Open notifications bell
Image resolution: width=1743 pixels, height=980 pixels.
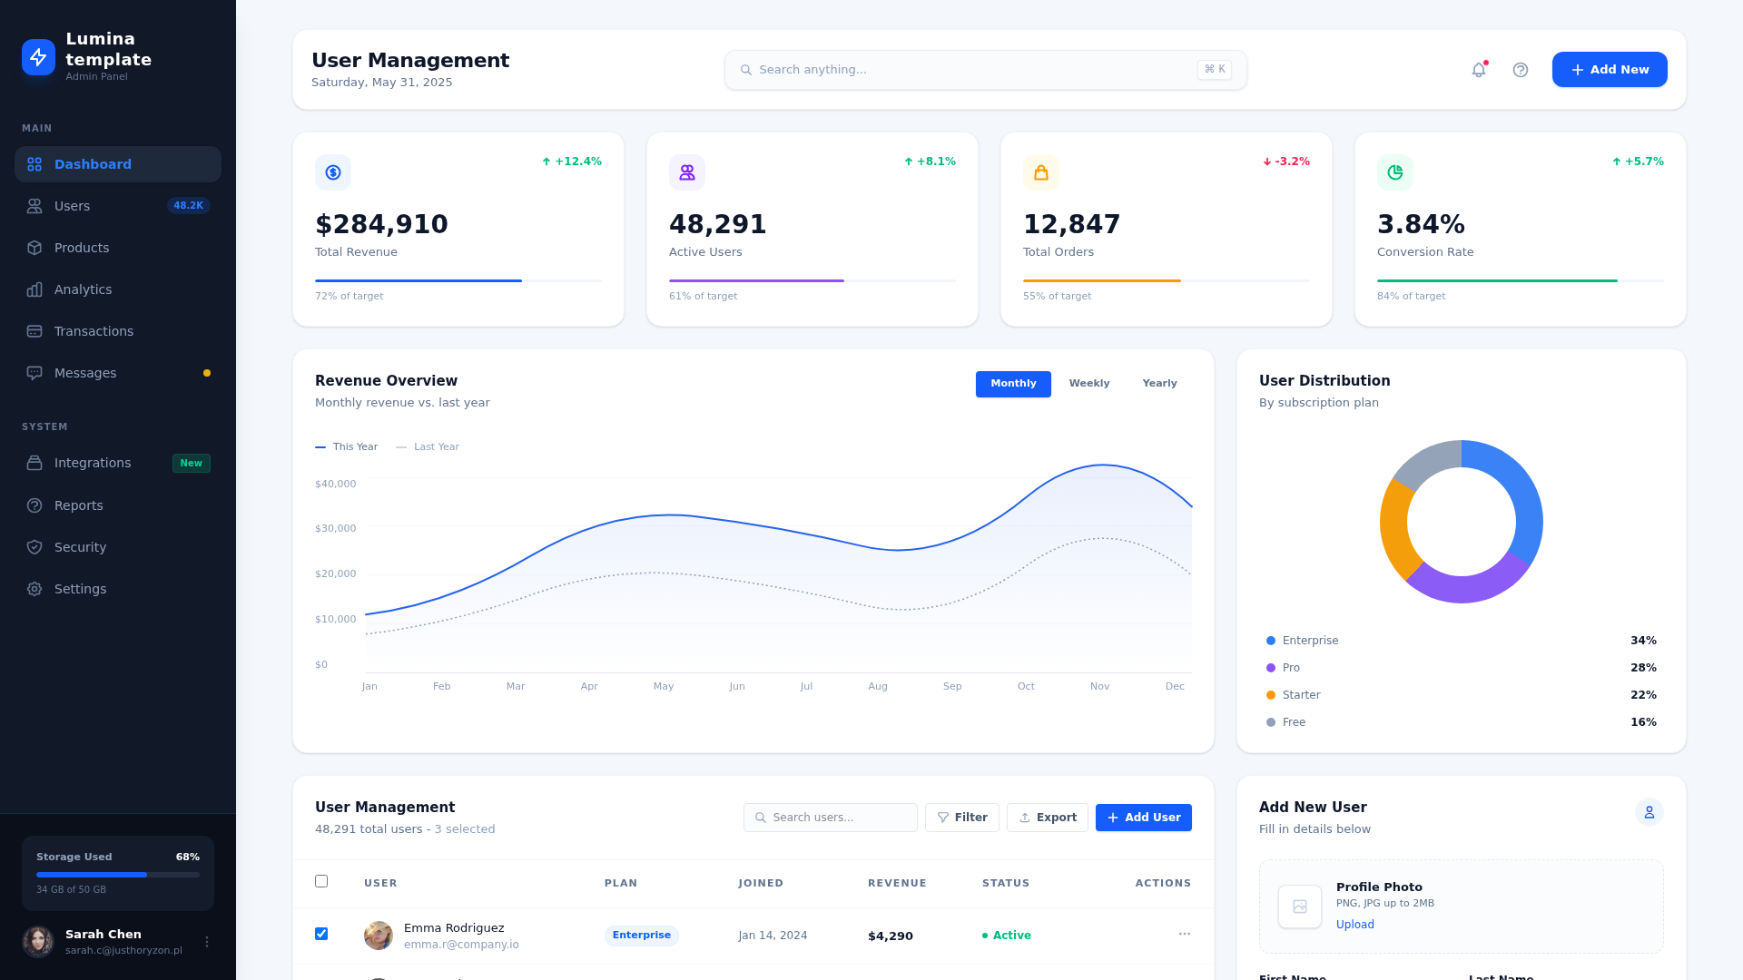pos(1479,70)
